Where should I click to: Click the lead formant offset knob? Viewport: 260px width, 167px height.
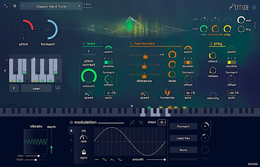(108, 79)
